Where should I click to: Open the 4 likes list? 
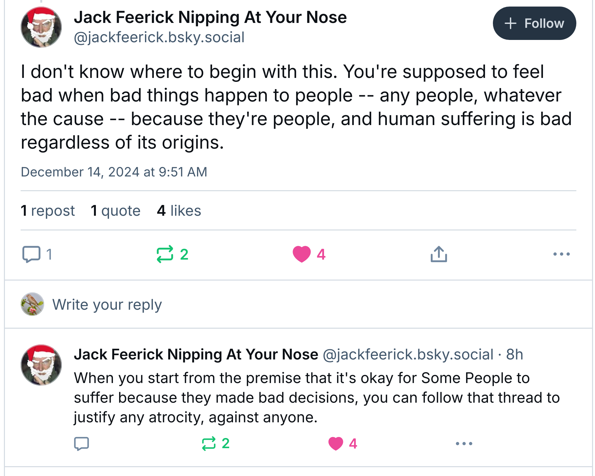coord(179,211)
